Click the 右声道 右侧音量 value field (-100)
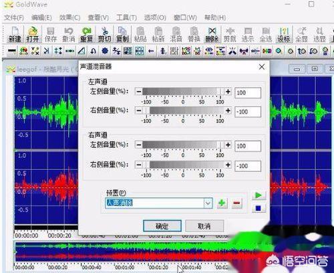 [x=248, y=166]
